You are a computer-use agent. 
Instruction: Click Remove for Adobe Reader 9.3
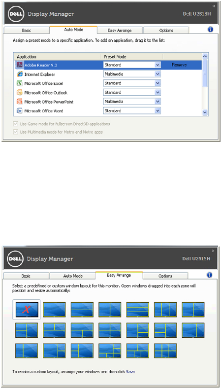pos(179,65)
